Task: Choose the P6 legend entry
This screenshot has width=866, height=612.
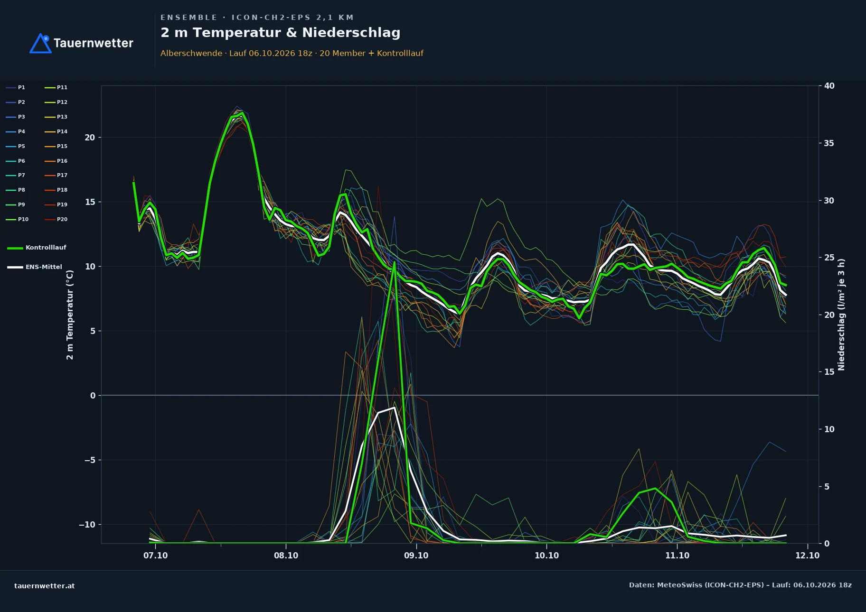Action: (16, 161)
